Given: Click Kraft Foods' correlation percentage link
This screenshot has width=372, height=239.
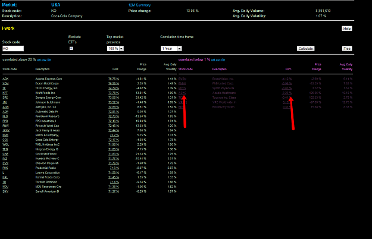Looking at the screenshot, I should coord(114,93).
